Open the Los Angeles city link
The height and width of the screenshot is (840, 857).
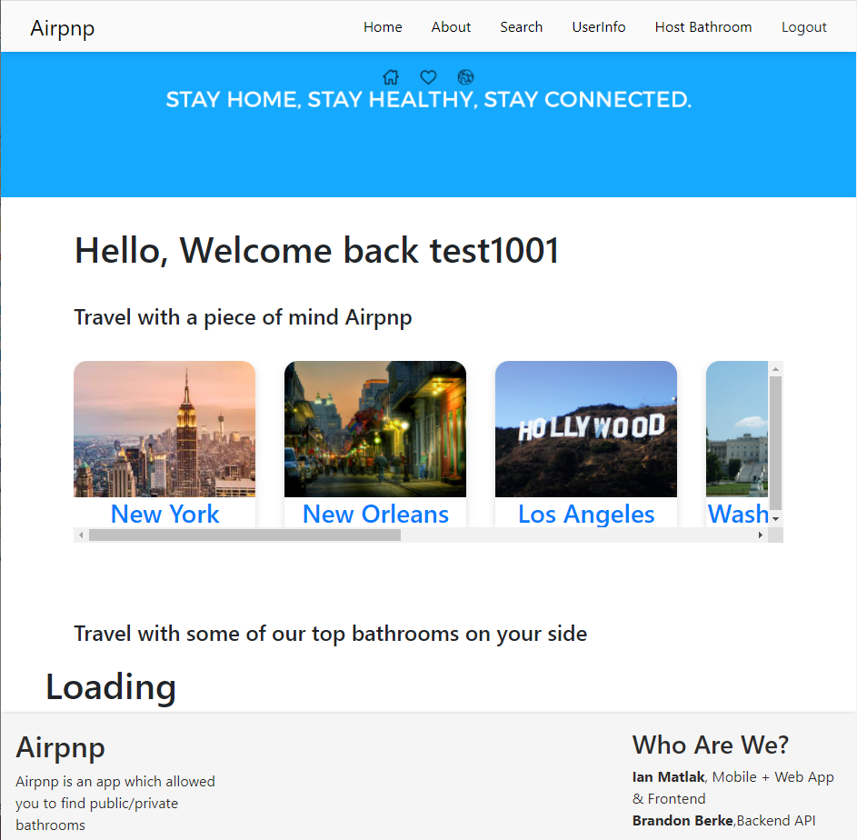click(x=586, y=514)
